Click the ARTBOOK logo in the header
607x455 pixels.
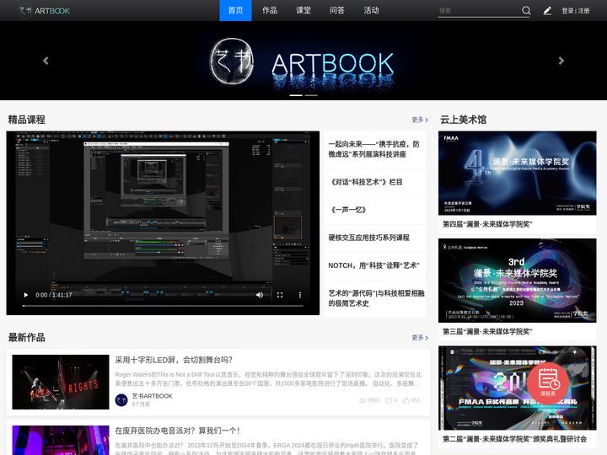click(45, 10)
